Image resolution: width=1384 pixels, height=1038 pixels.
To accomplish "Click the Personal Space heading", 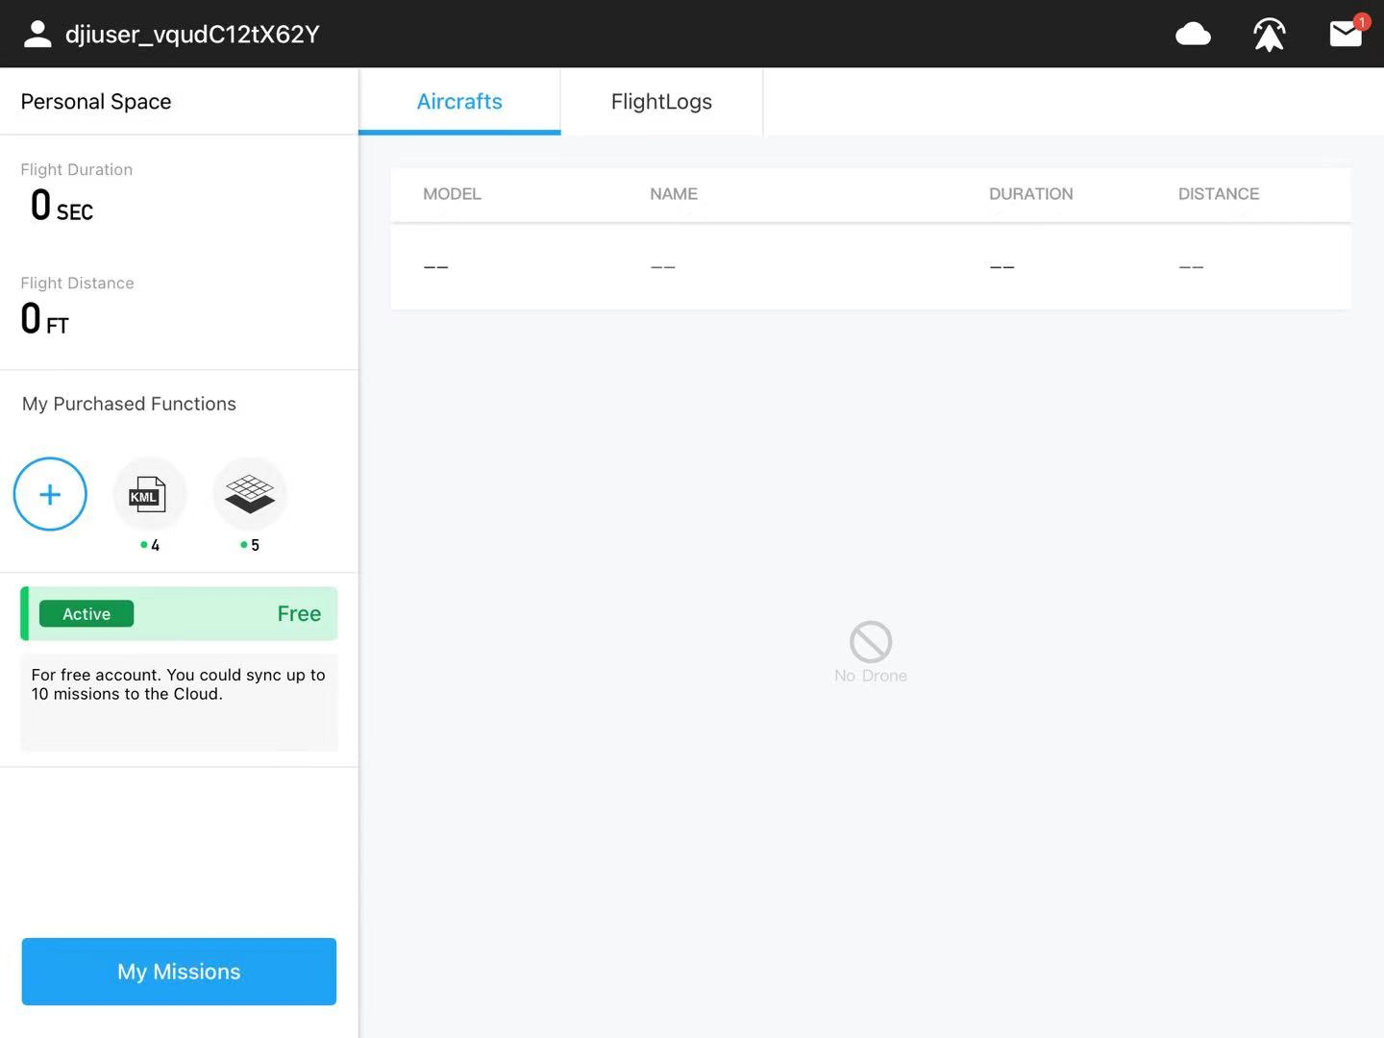I will 96,102.
